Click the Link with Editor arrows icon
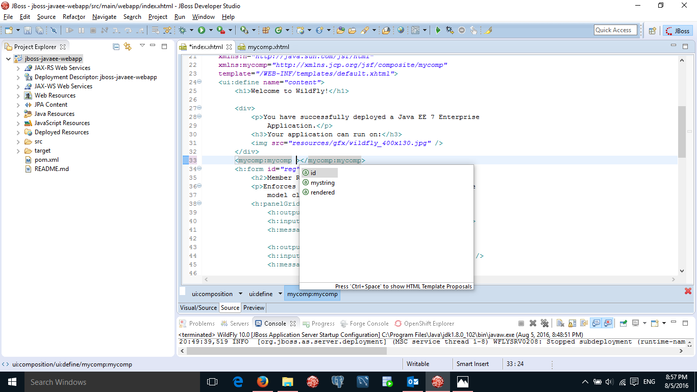This screenshot has height=392, width=697. coord(127,46)
